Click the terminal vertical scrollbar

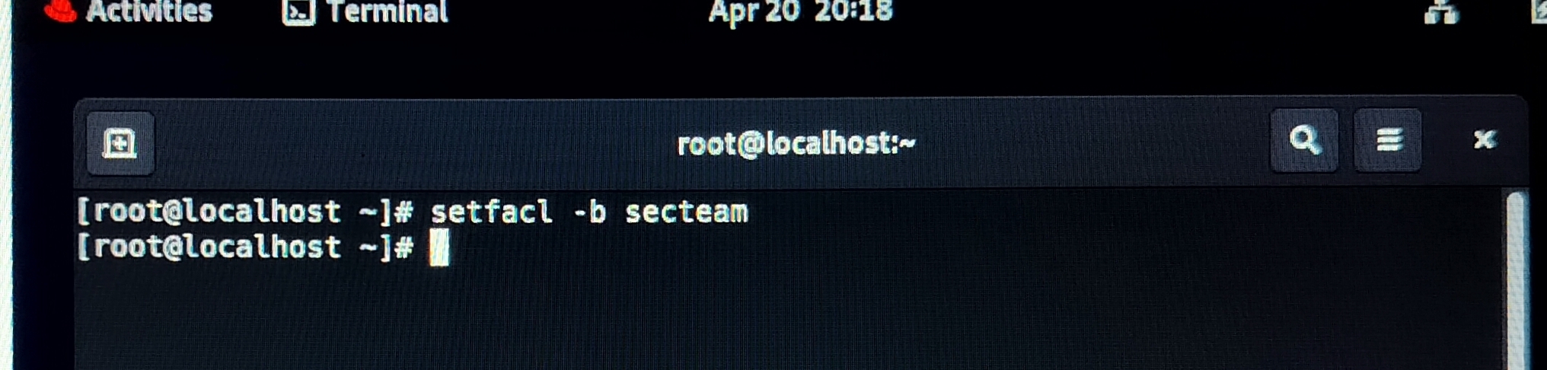coord(1516,280)
